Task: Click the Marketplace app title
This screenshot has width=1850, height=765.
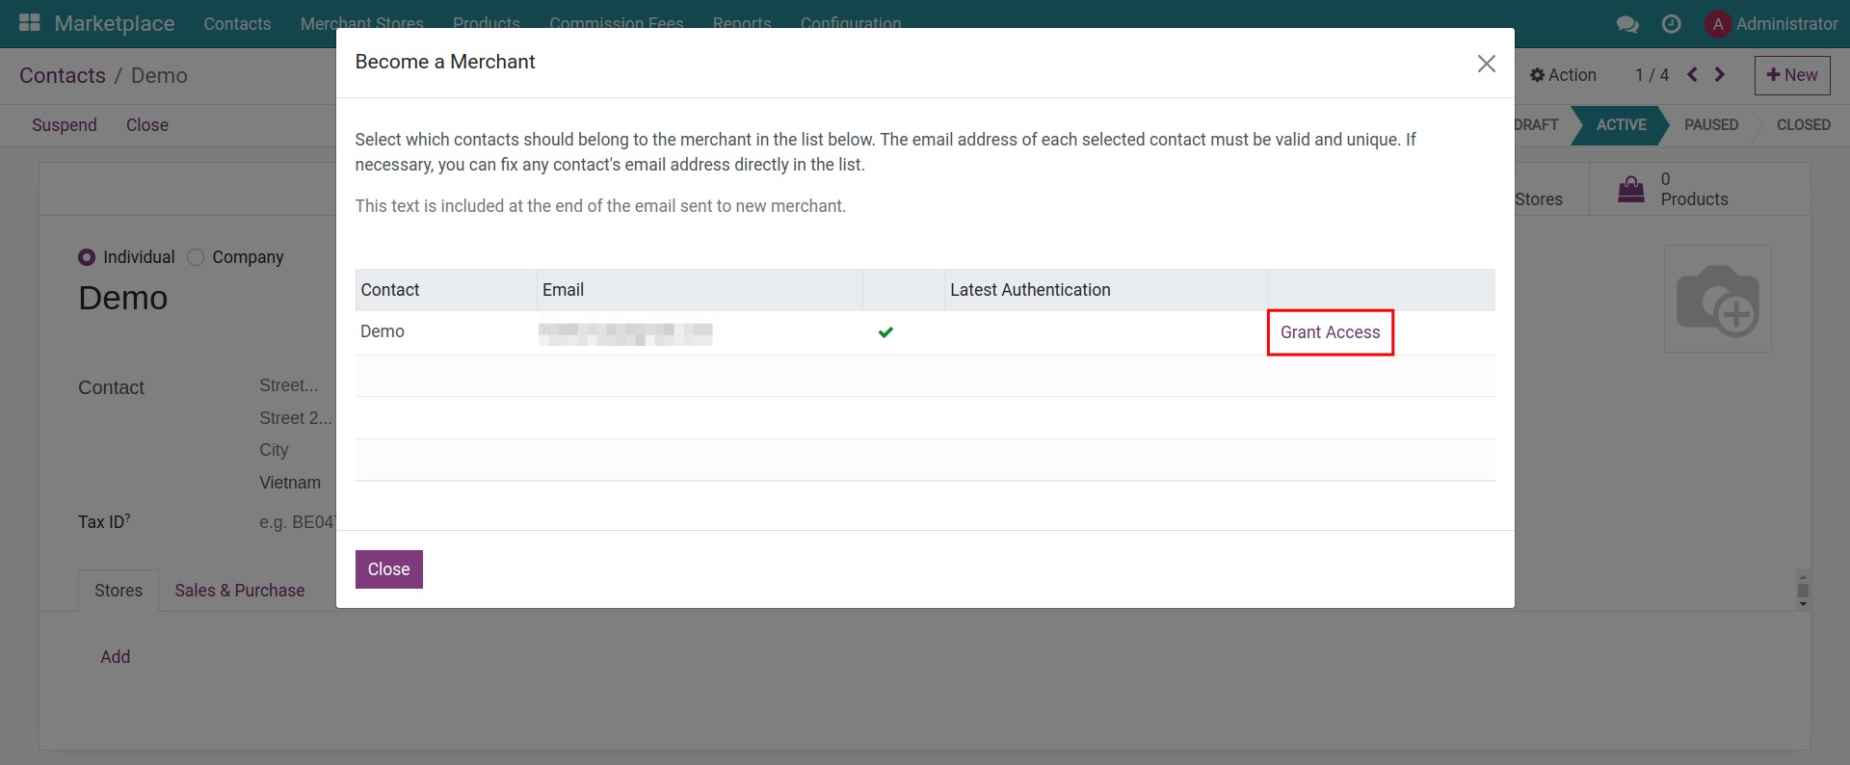Action: (x=115, y=23)
